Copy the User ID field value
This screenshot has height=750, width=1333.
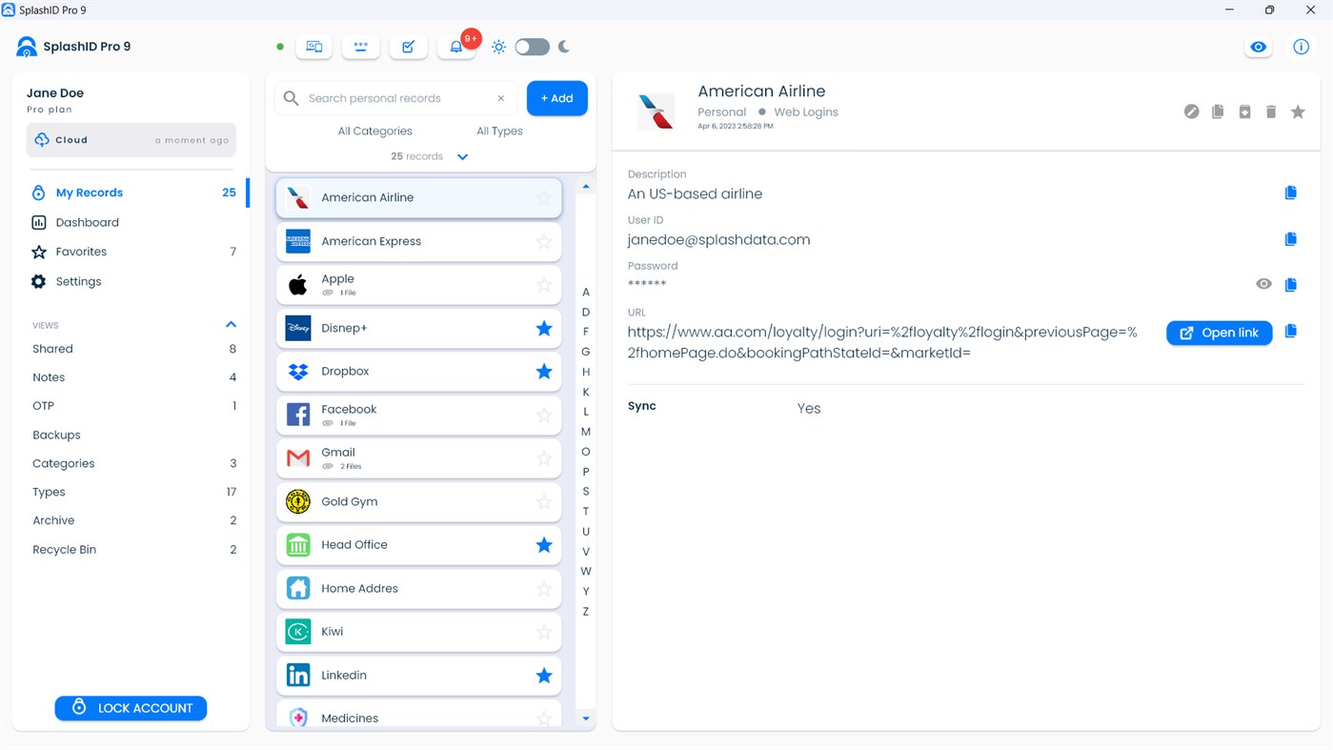pos(1291,238)
